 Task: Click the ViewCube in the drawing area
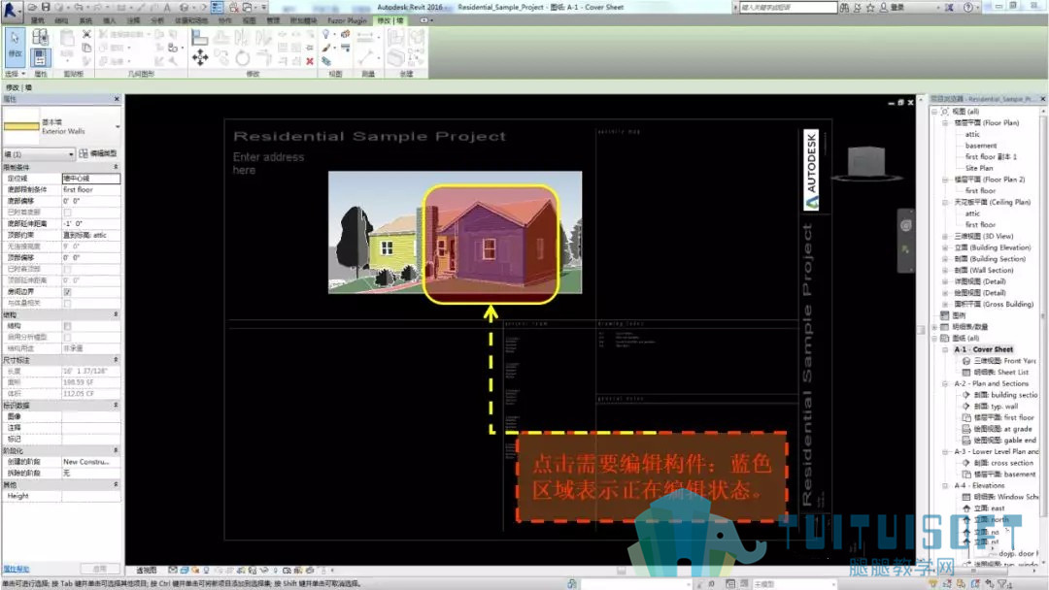point(866,162)
